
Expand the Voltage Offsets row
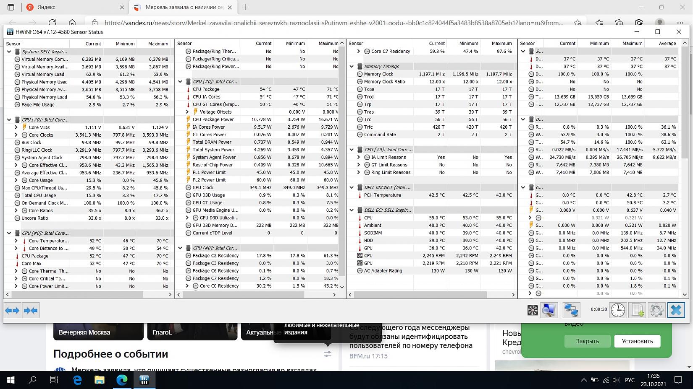[187, 112]
